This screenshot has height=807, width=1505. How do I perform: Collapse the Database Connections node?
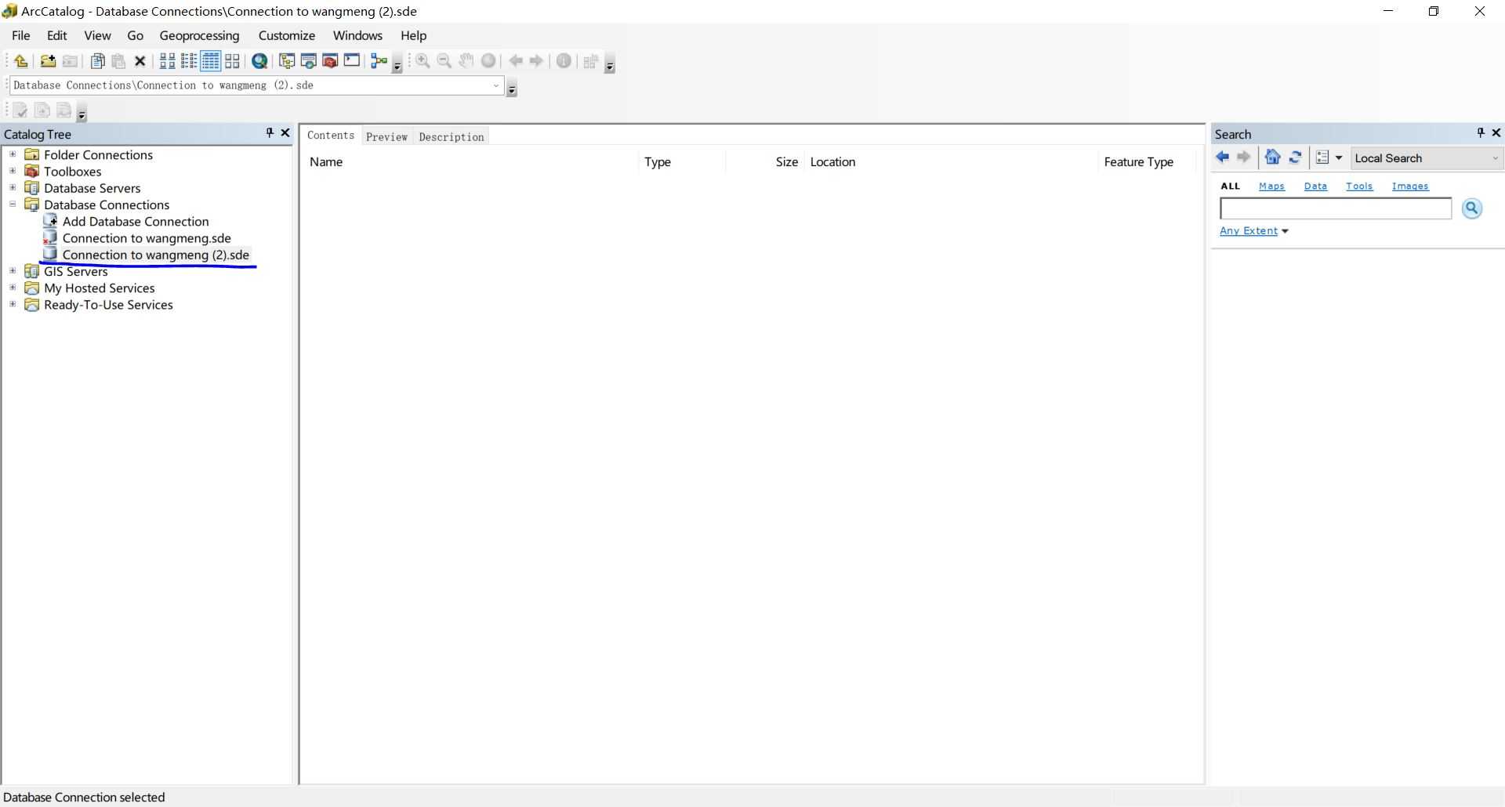[x=13, y=204]
